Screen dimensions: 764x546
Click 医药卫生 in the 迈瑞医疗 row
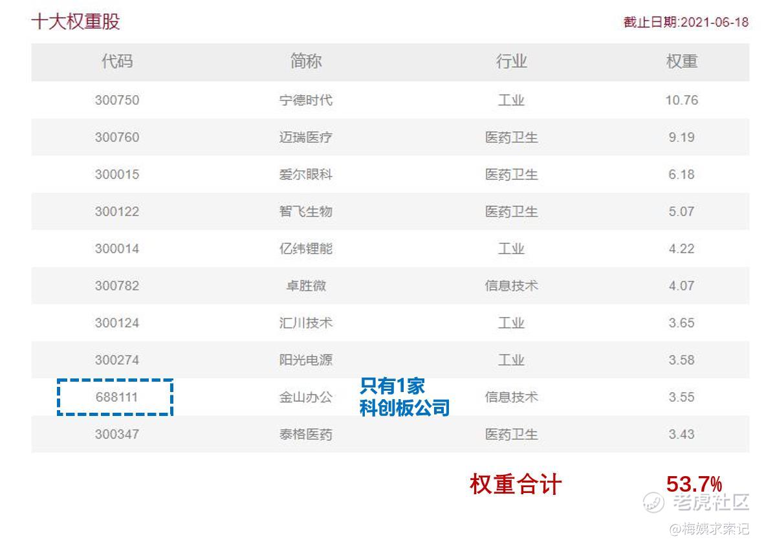[x=511, y=137]
